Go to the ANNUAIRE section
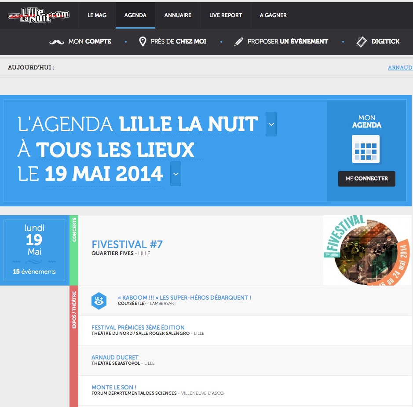The height and width of the screenshot is (407, 413). coord(178,15)
